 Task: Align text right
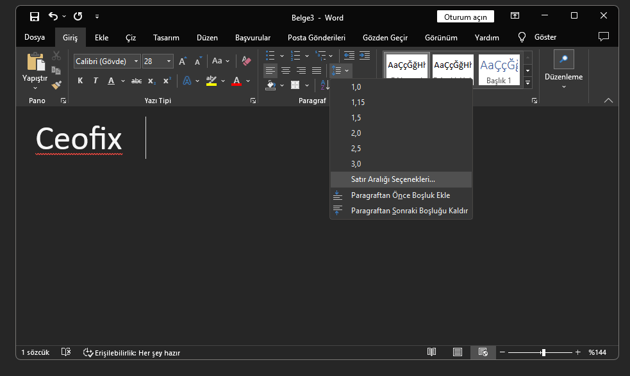tap(301, 70)
